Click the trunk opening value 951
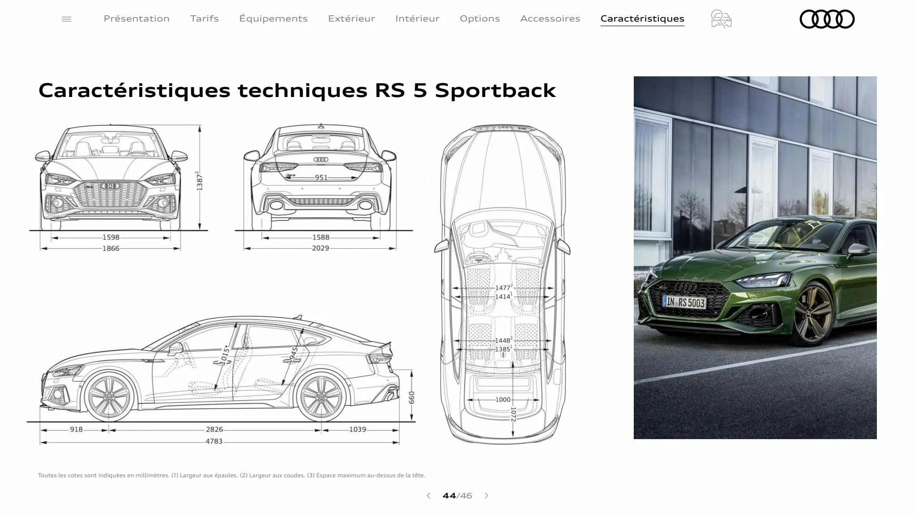Image resolution: width=915 pixels, height=515 pixels. coord(321,178)
